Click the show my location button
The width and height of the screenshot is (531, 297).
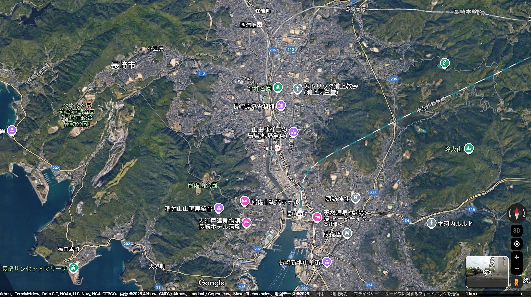tap(517, 244)
